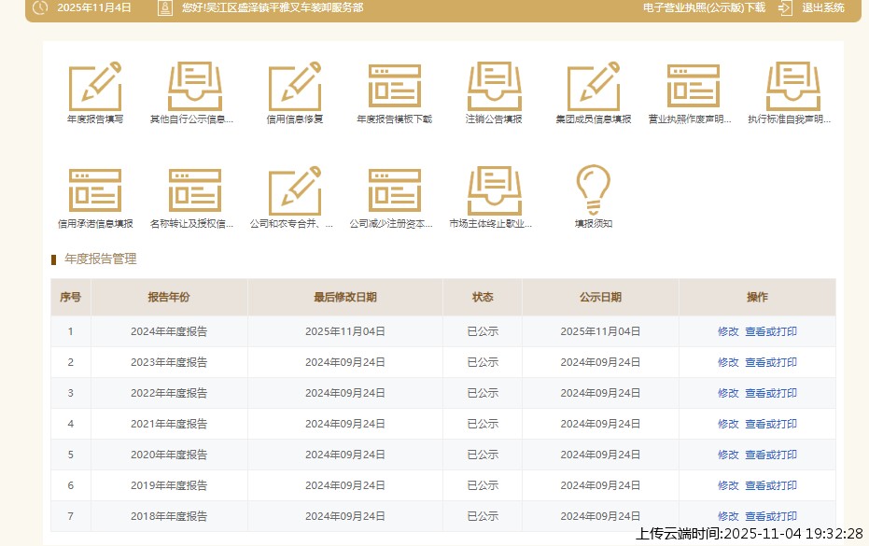
Task: Open 查看或打印 for 2023年年度报告
Action: click(771, 362)
